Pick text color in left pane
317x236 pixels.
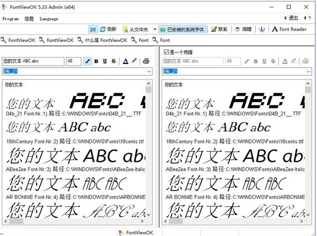(x=126, y=61)
